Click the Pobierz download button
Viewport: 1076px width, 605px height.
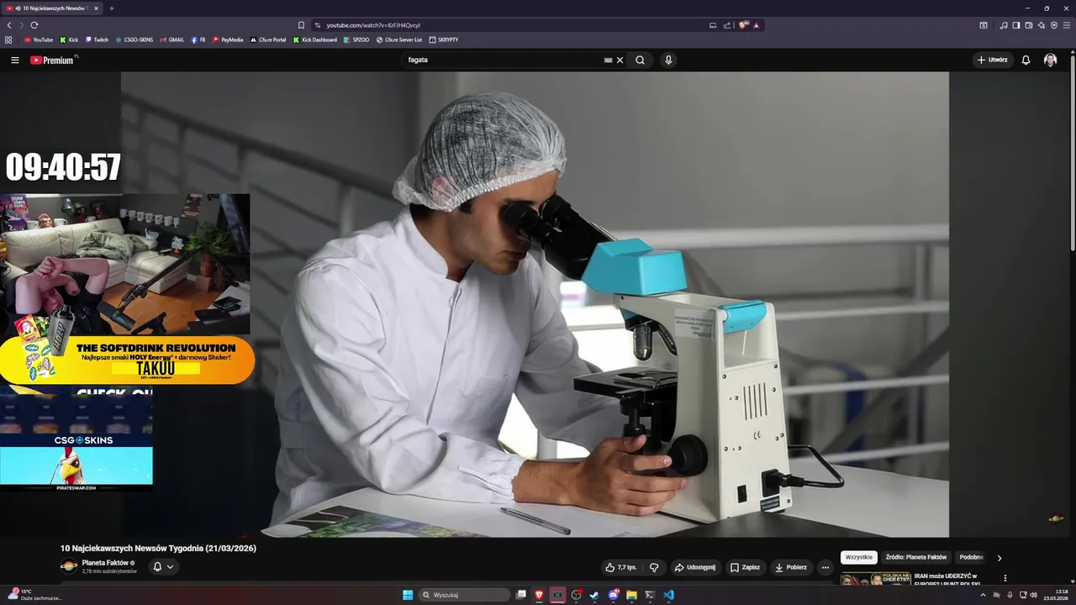(x=791, y=567)
